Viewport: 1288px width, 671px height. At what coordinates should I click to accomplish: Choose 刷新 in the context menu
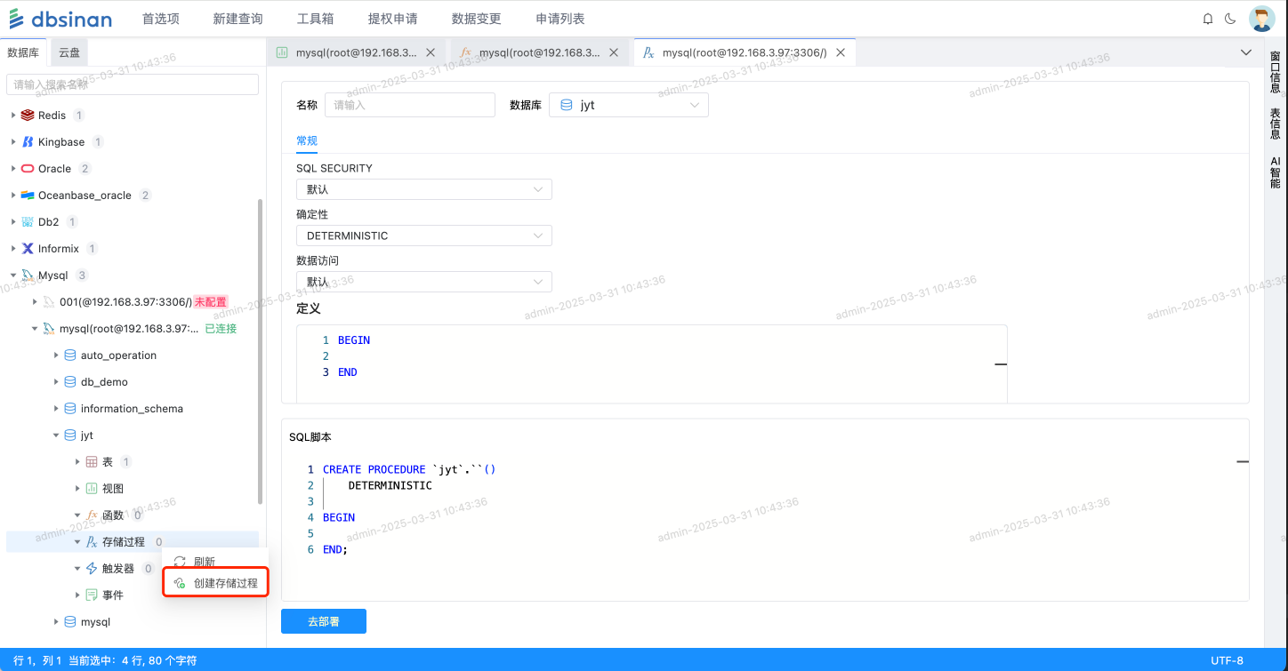(x=204, y=562)
